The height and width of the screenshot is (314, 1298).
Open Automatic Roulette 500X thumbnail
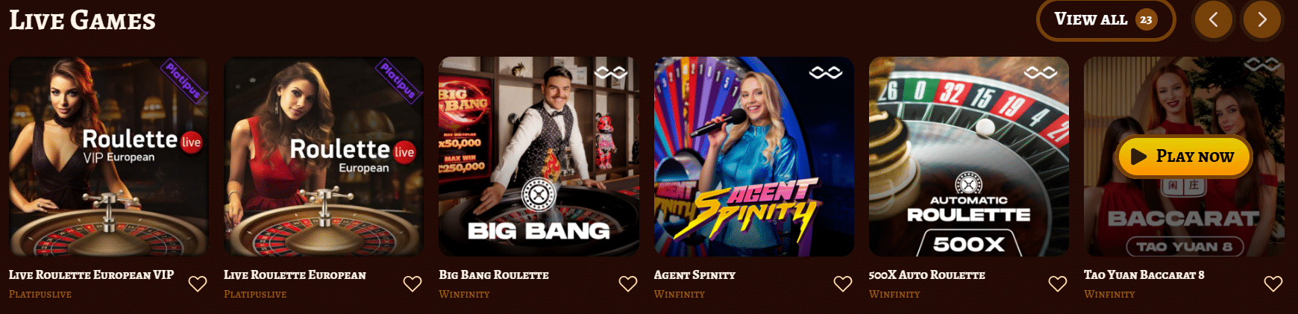tap(969, 157)
